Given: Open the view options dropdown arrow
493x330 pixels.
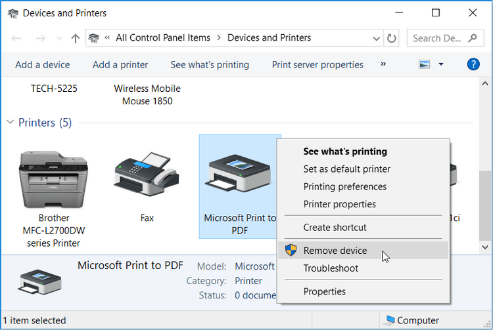Looking at the screenshot, I should (441, 64).
